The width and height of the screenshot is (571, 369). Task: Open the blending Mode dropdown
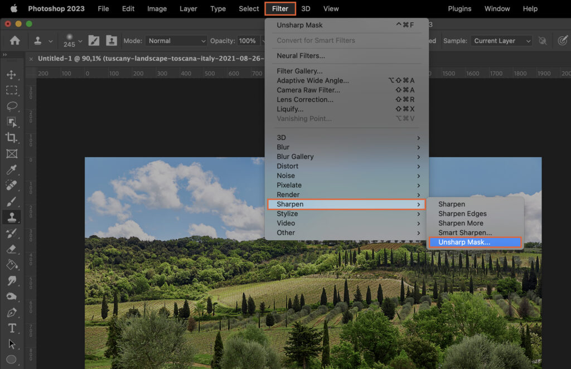176,41
